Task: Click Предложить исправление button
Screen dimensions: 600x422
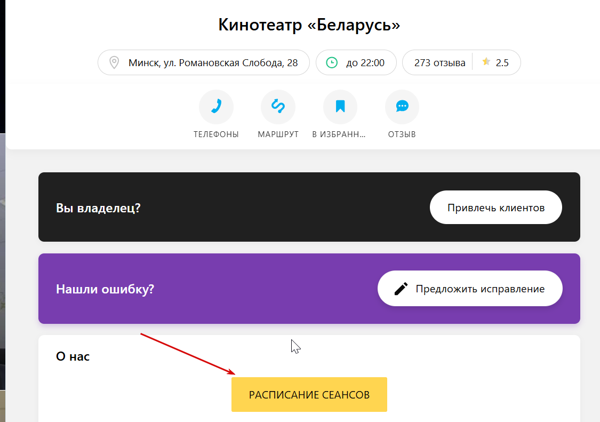Action: (x=470, y=288)
